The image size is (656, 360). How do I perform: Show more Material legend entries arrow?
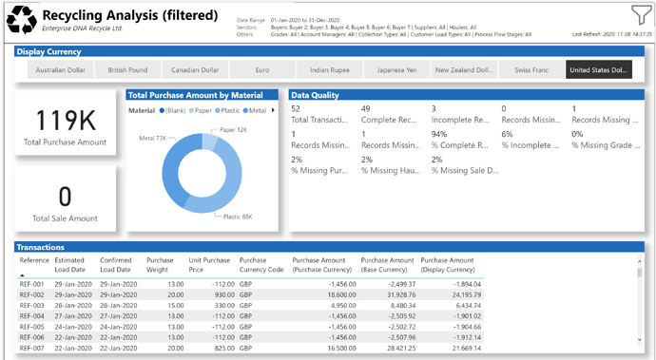pos(273,110)
